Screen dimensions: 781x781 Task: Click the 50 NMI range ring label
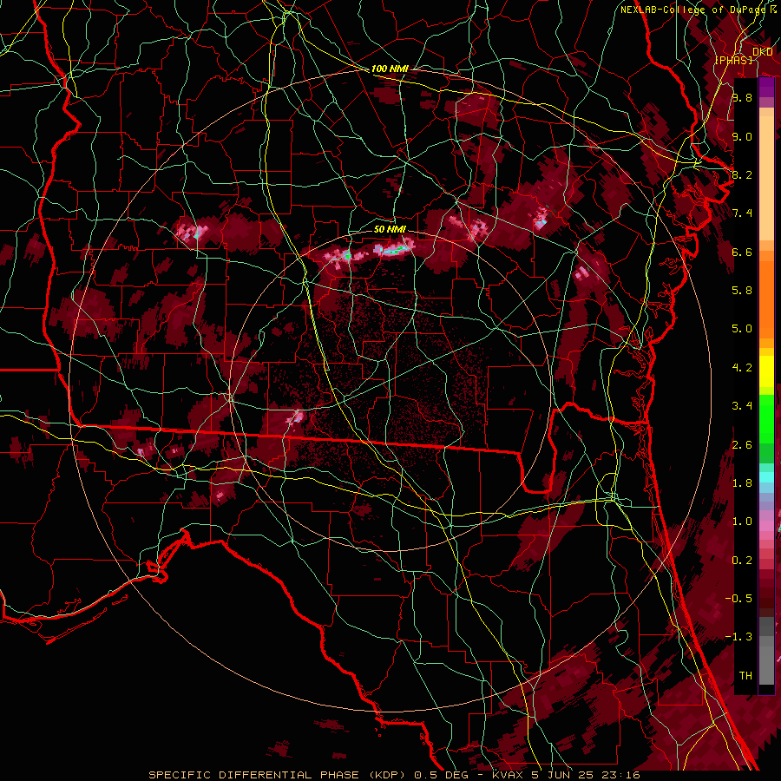pyautogui.click(x=390, y=229)
